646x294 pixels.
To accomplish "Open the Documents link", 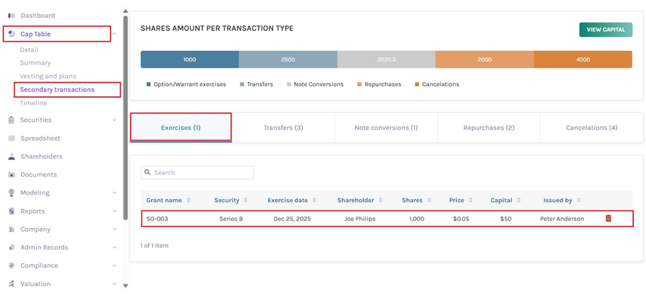I will pyautogui.click(x=38, y=174).
